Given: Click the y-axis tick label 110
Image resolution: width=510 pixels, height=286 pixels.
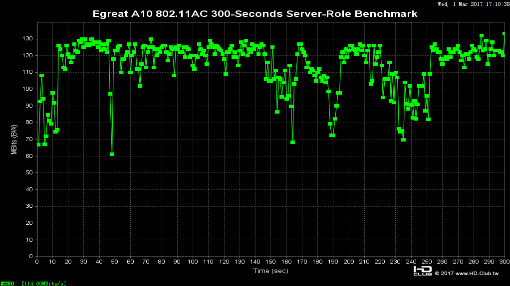Looking at the screenshot, I should tap(27, 72).
